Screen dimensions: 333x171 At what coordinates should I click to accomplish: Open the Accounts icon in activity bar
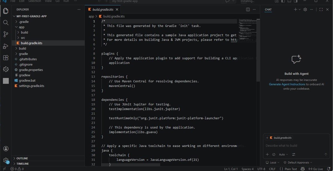pyautogui.click(x=6, y=149)
